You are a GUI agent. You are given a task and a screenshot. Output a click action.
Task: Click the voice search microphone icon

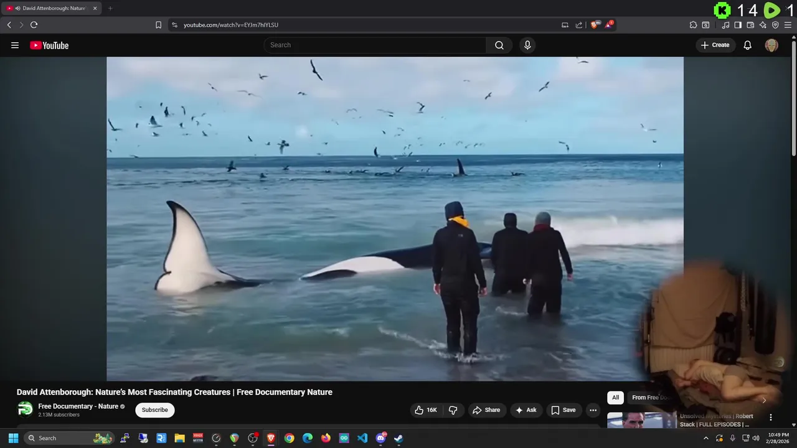[x=527, y=45]
